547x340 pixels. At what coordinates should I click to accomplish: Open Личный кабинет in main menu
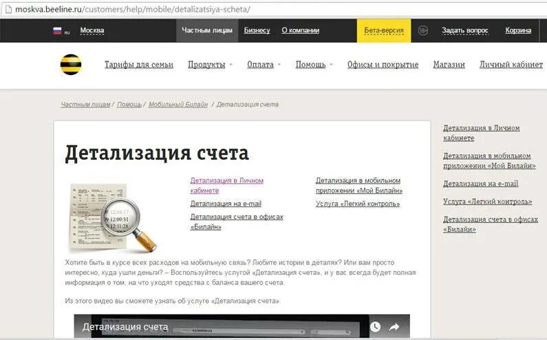coord(511,65)
